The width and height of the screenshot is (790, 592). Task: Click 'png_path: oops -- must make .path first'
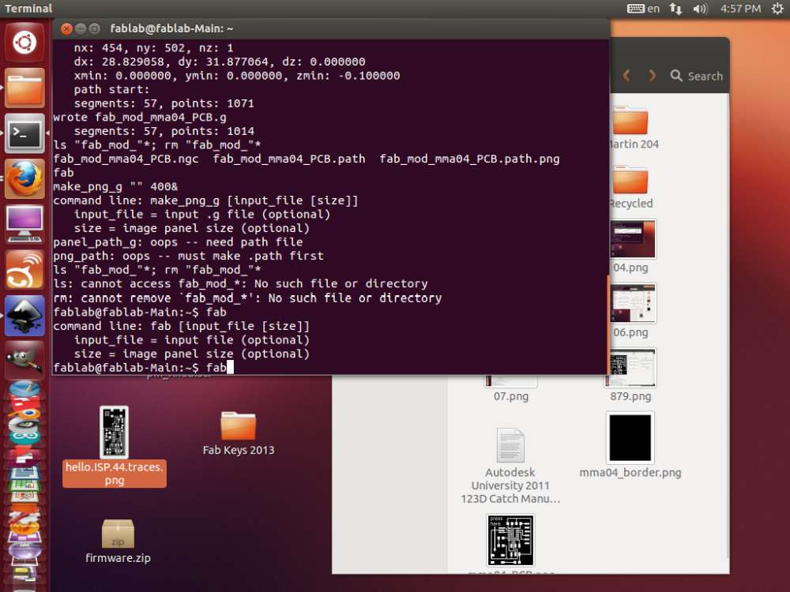point(188,256)
